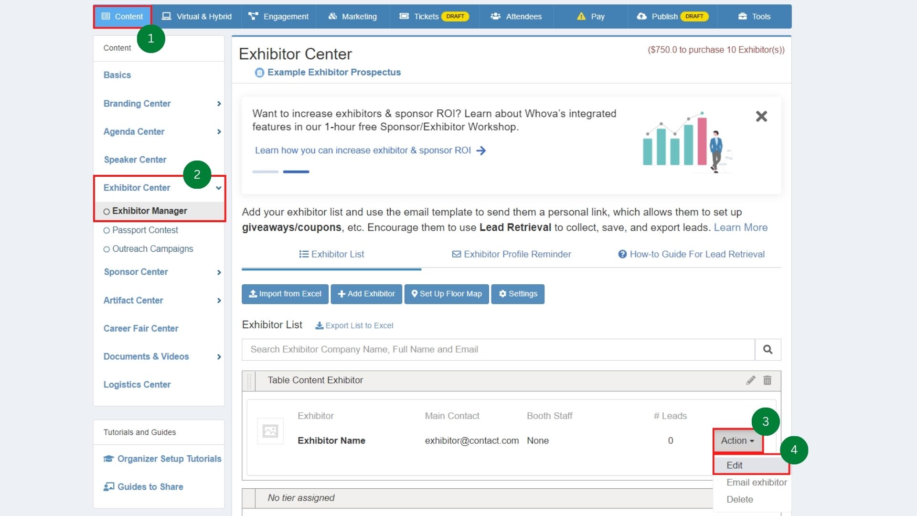Open the Example Exhibitor Prospectus link

coord(333,72)
